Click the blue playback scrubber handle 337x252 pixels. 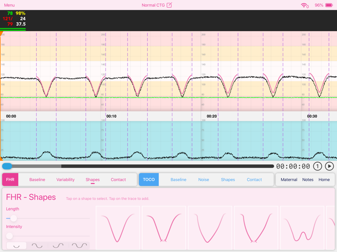pyautogui.click(x=7, y=166)
